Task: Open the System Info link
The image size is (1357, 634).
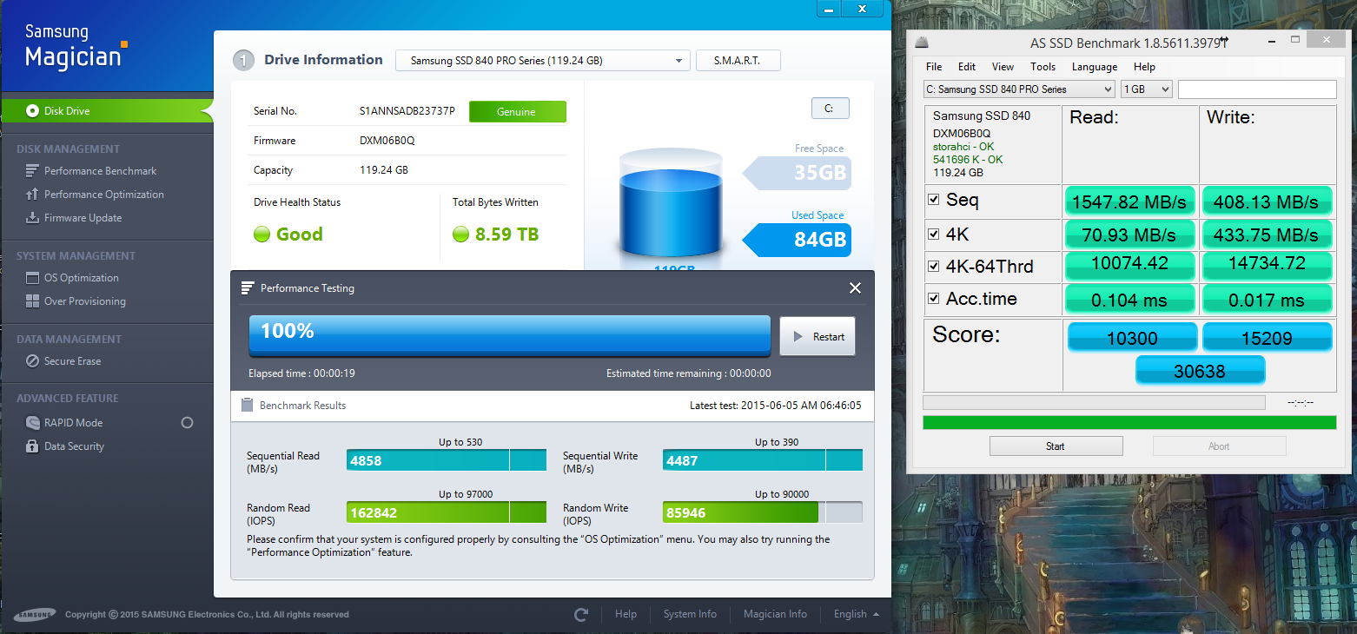Action: [x=690, y=614]
